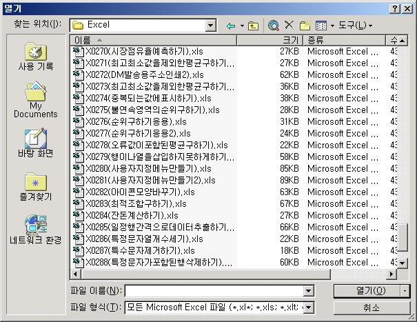Select file X0271(최고최소값을제외한평균구하기…

pyautogui.click(x=160, y=63)
